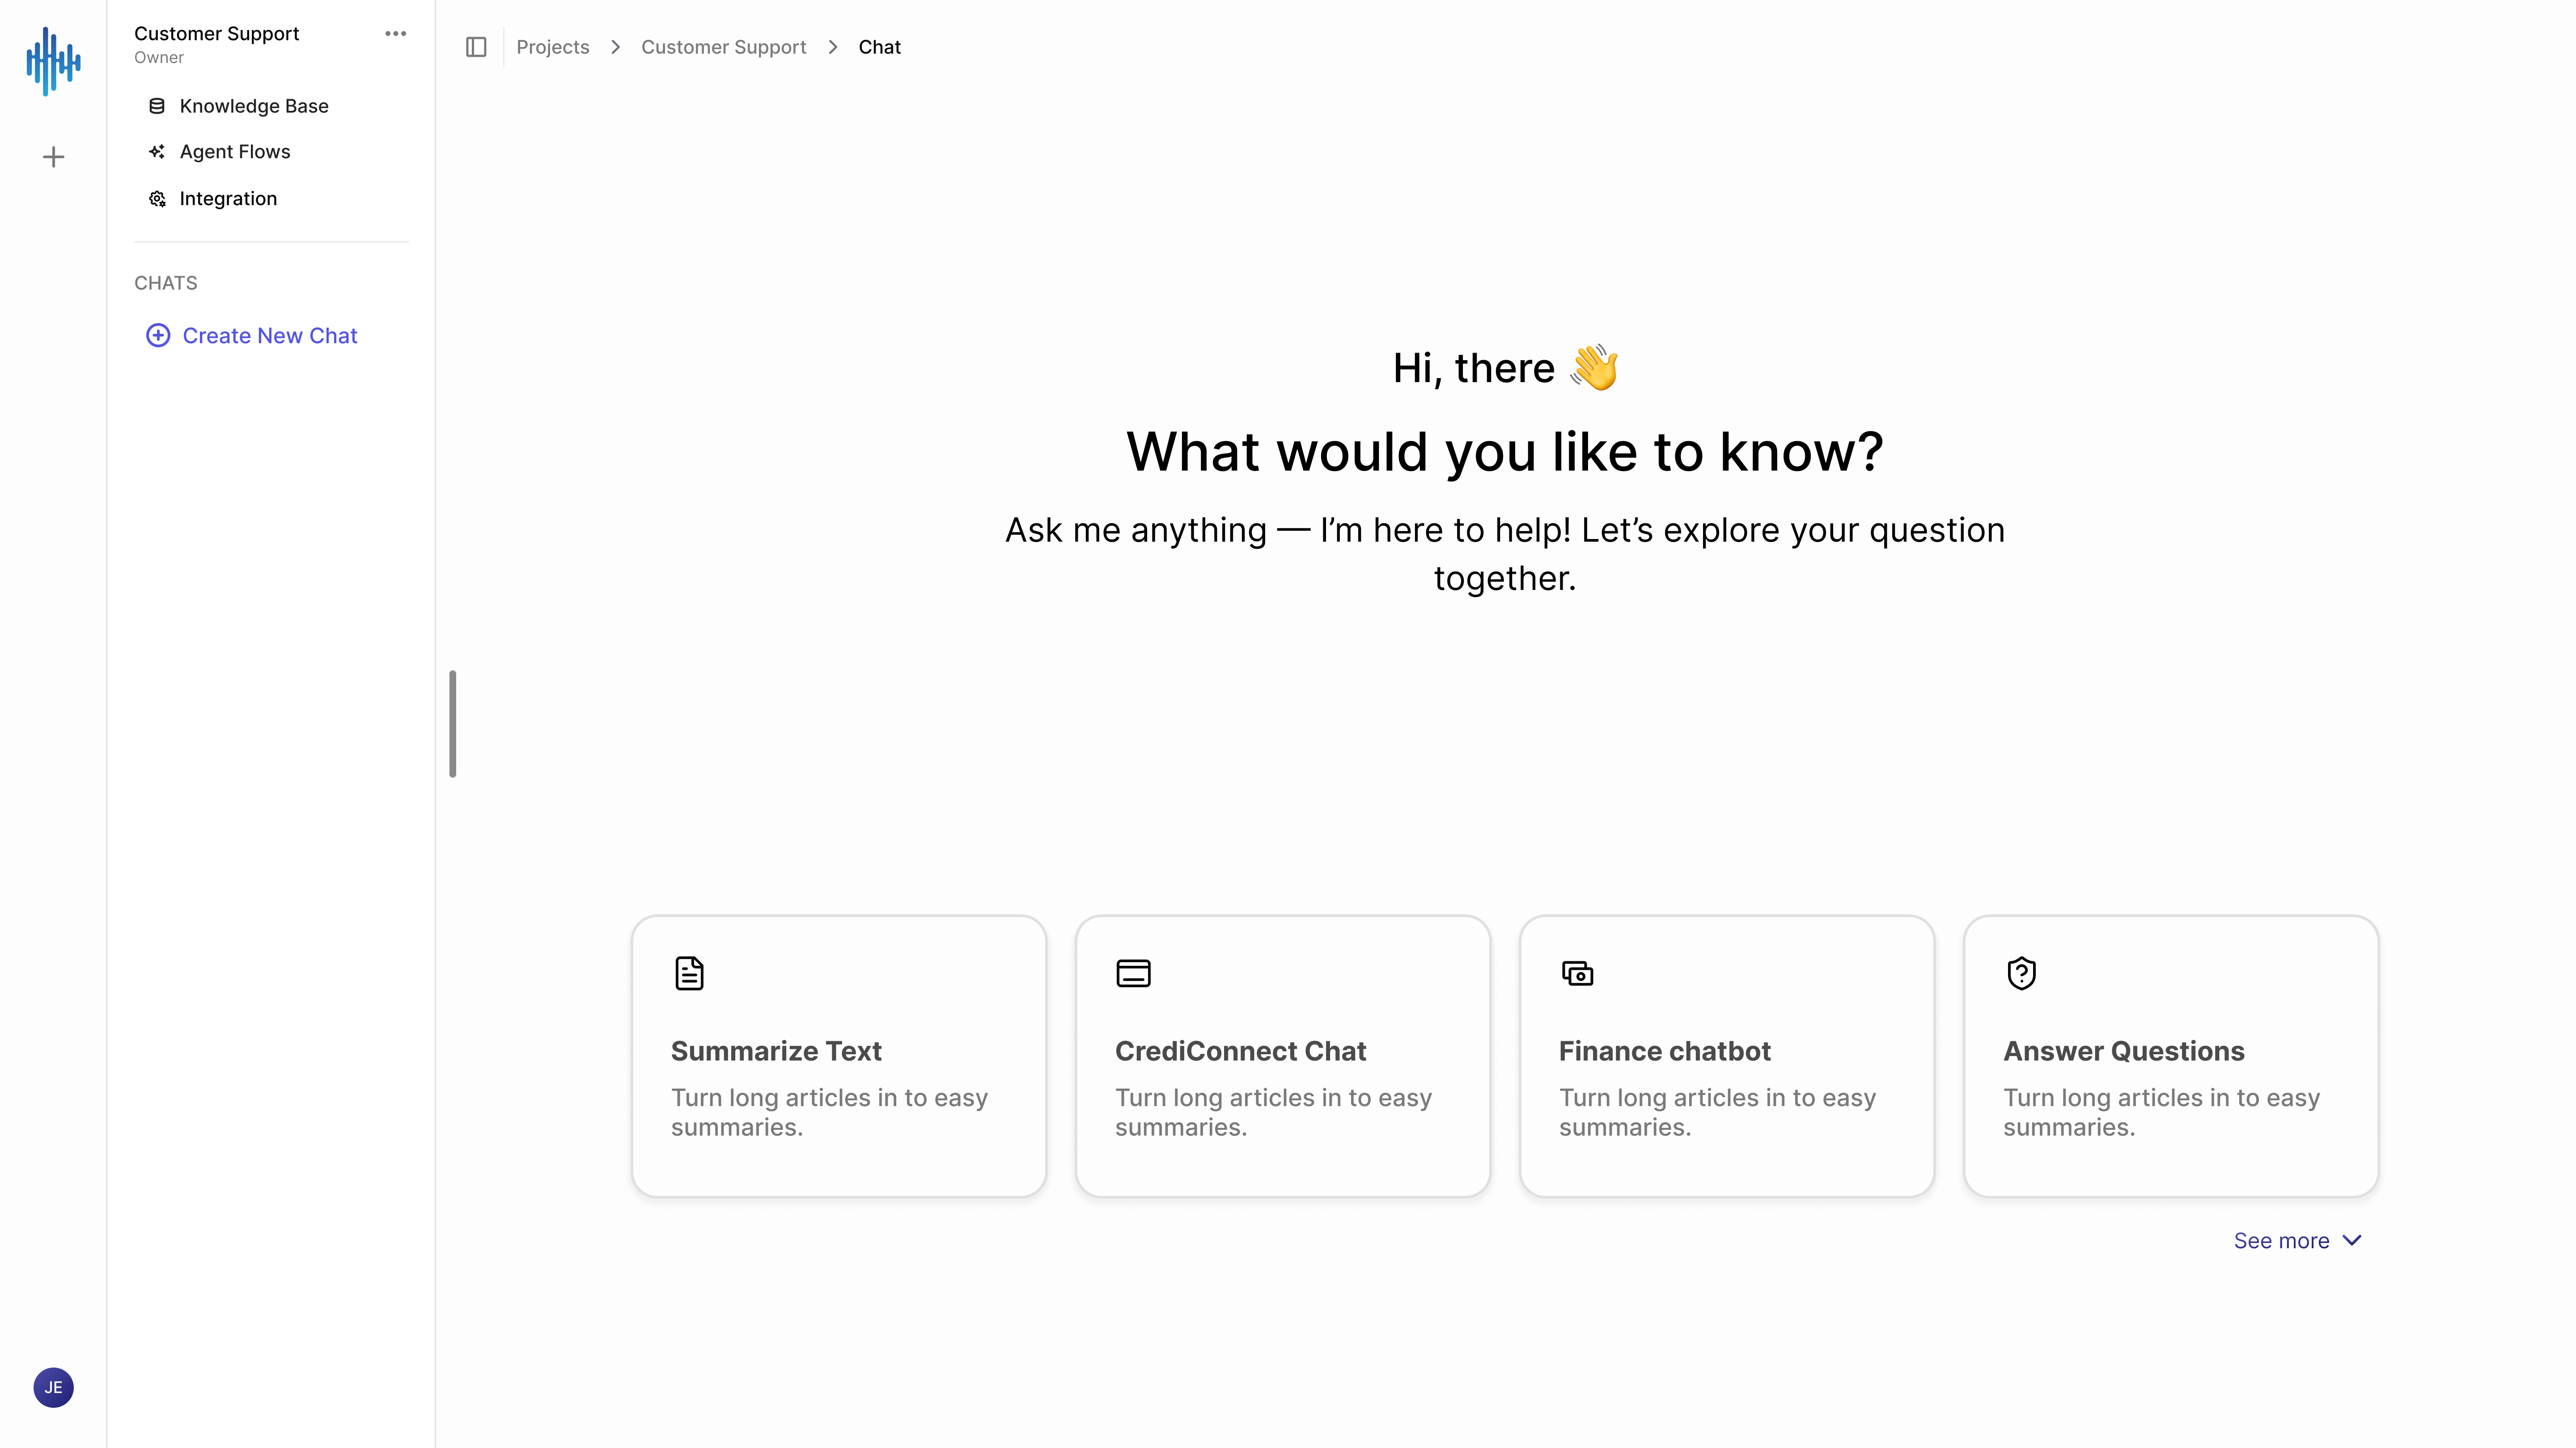Choose the Summarize Text card title

pyautogui.click(x=776, y=1051)
